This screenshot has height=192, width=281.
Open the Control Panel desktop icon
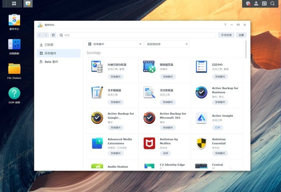coord(14,44)
